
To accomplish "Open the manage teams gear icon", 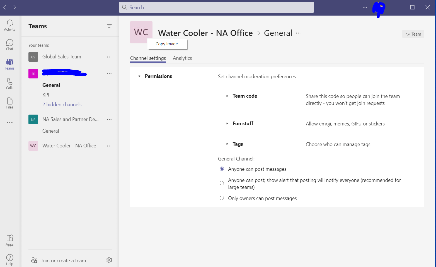I will (x=109, y=260).
